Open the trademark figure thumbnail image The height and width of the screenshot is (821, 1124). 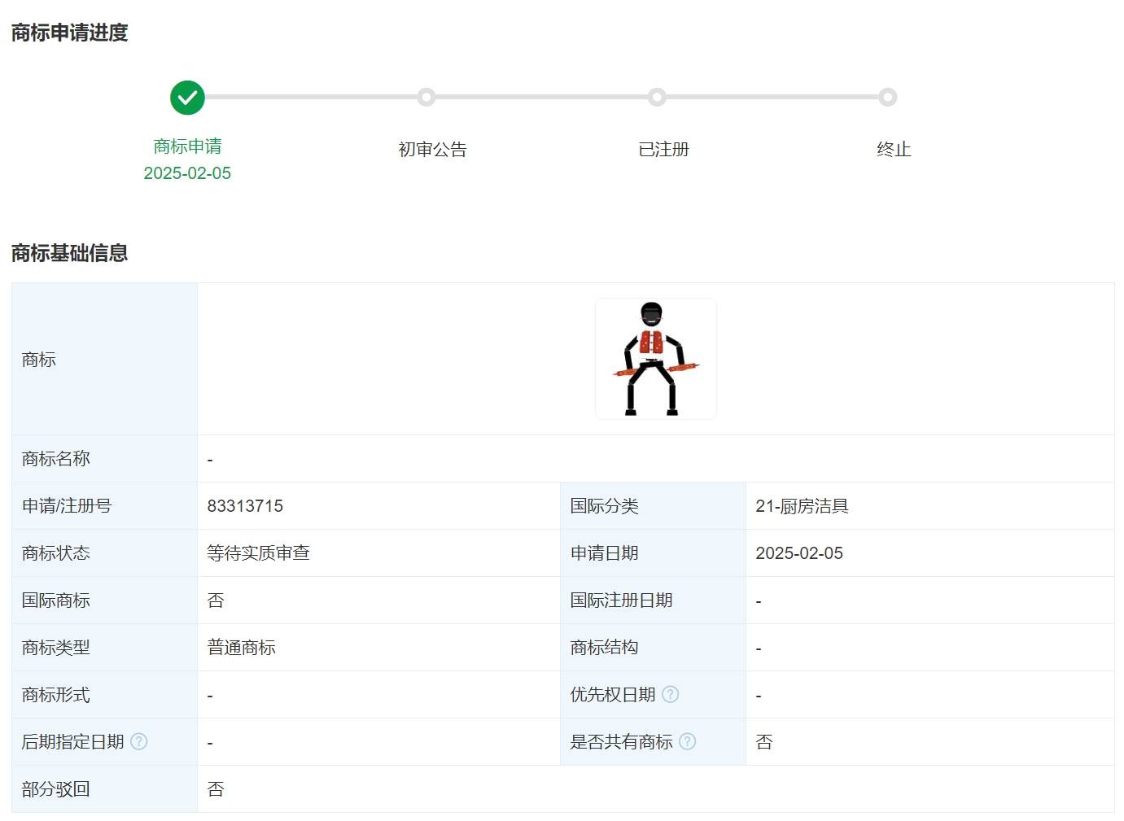(x=656, y=359)
